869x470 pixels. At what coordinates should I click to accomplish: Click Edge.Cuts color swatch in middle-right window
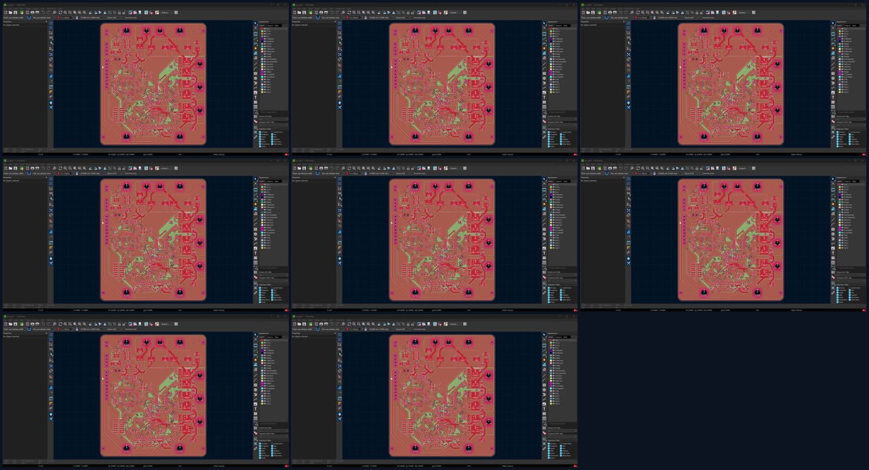(x=839, y=225)
